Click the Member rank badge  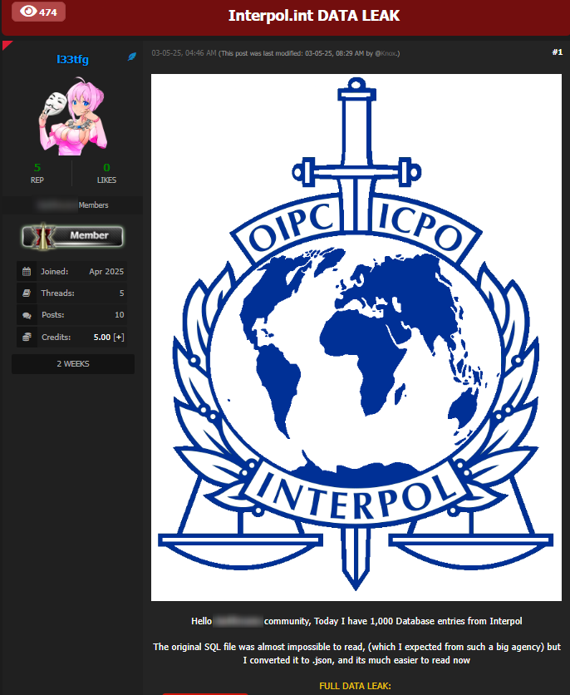(72, 236)
